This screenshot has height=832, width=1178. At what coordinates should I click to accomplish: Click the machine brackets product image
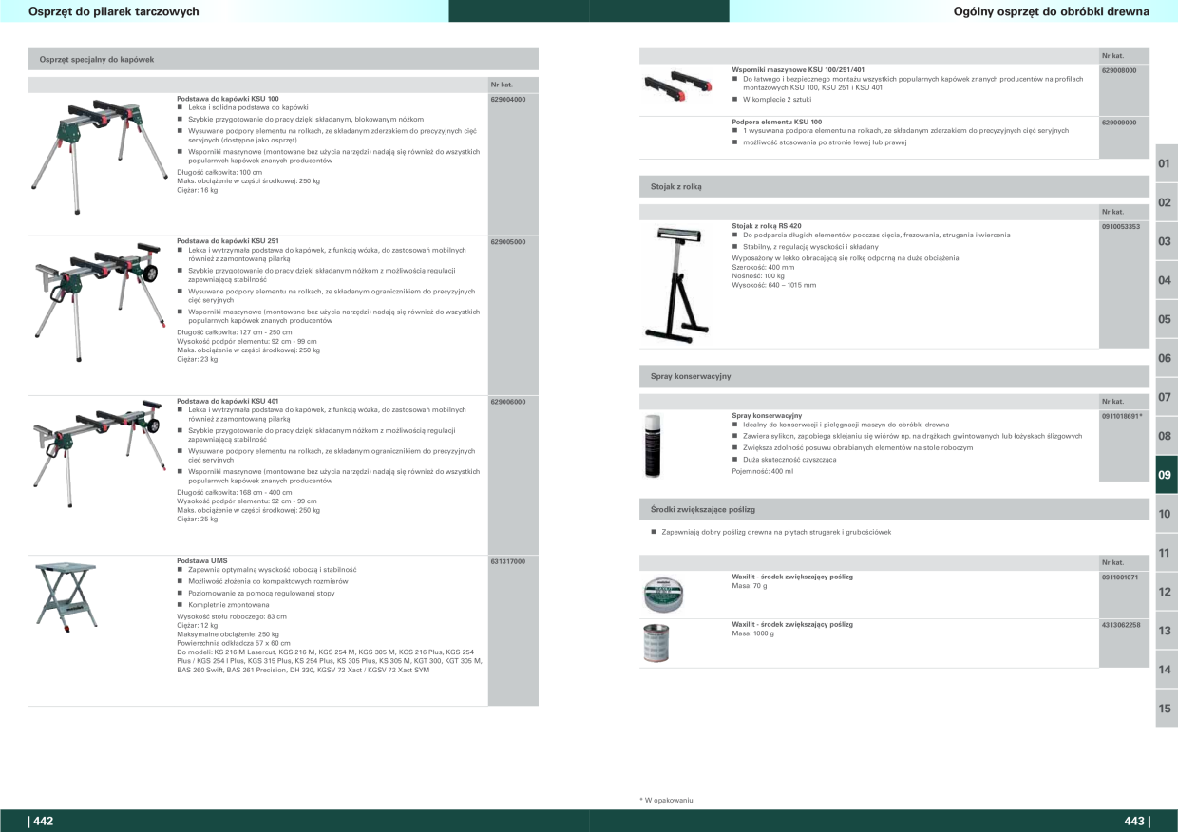point(676,86)
